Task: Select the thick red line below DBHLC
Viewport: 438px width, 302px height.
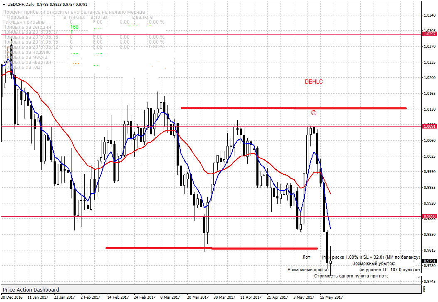Action: pyautogui.click(x=293, y=108)
